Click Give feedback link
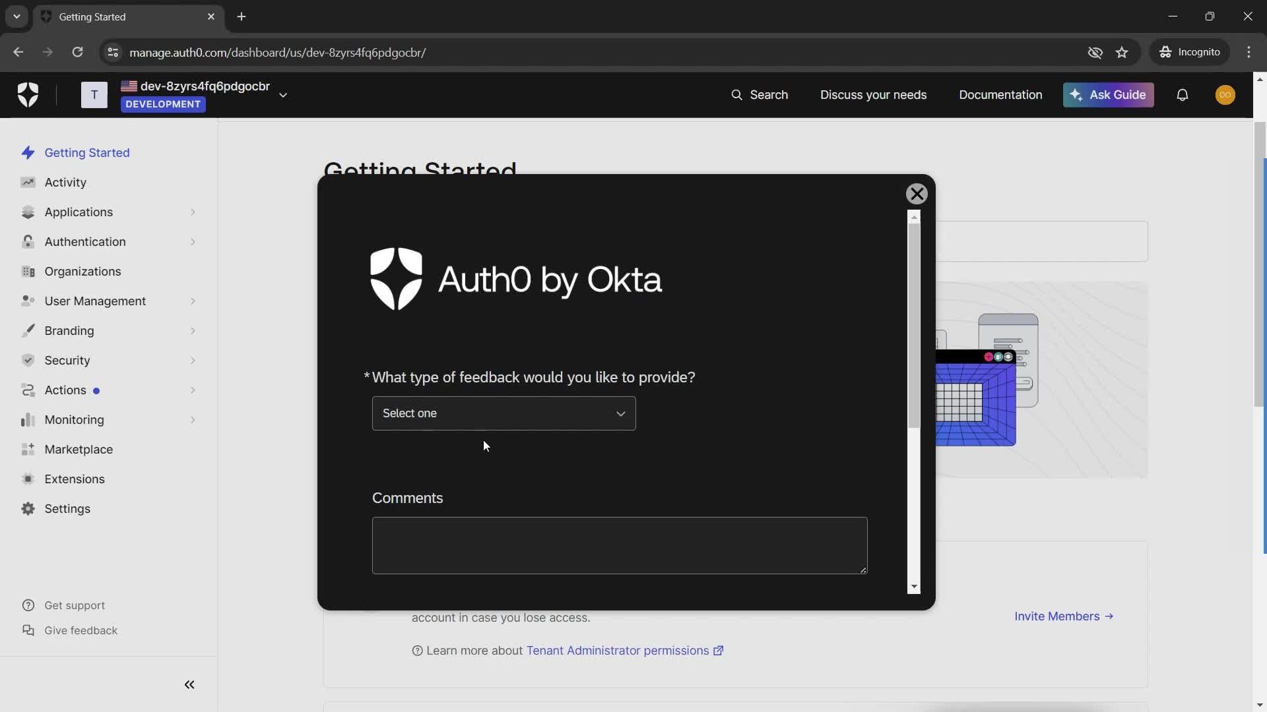 coord(81,630)
